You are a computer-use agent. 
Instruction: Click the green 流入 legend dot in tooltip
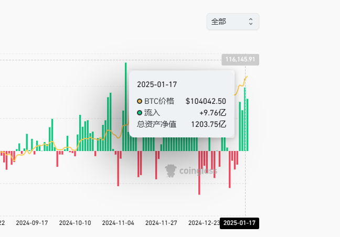click(140, 113)
